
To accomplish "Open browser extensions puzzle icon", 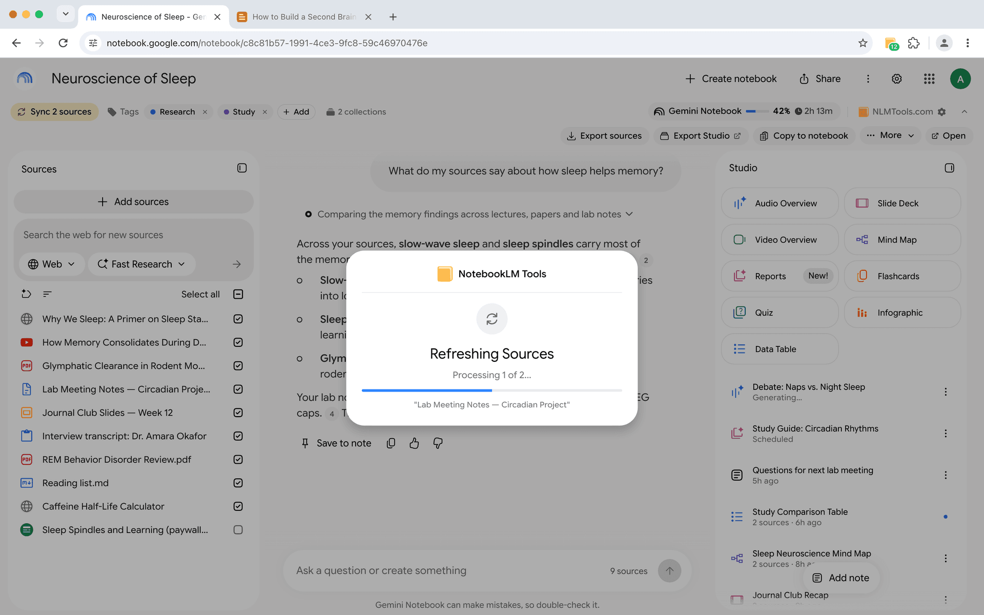I will (x=914, y=43).
